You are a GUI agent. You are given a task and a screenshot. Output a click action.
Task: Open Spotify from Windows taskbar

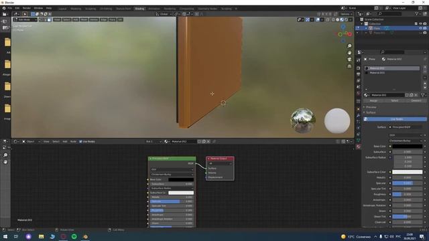coord(74,236)
